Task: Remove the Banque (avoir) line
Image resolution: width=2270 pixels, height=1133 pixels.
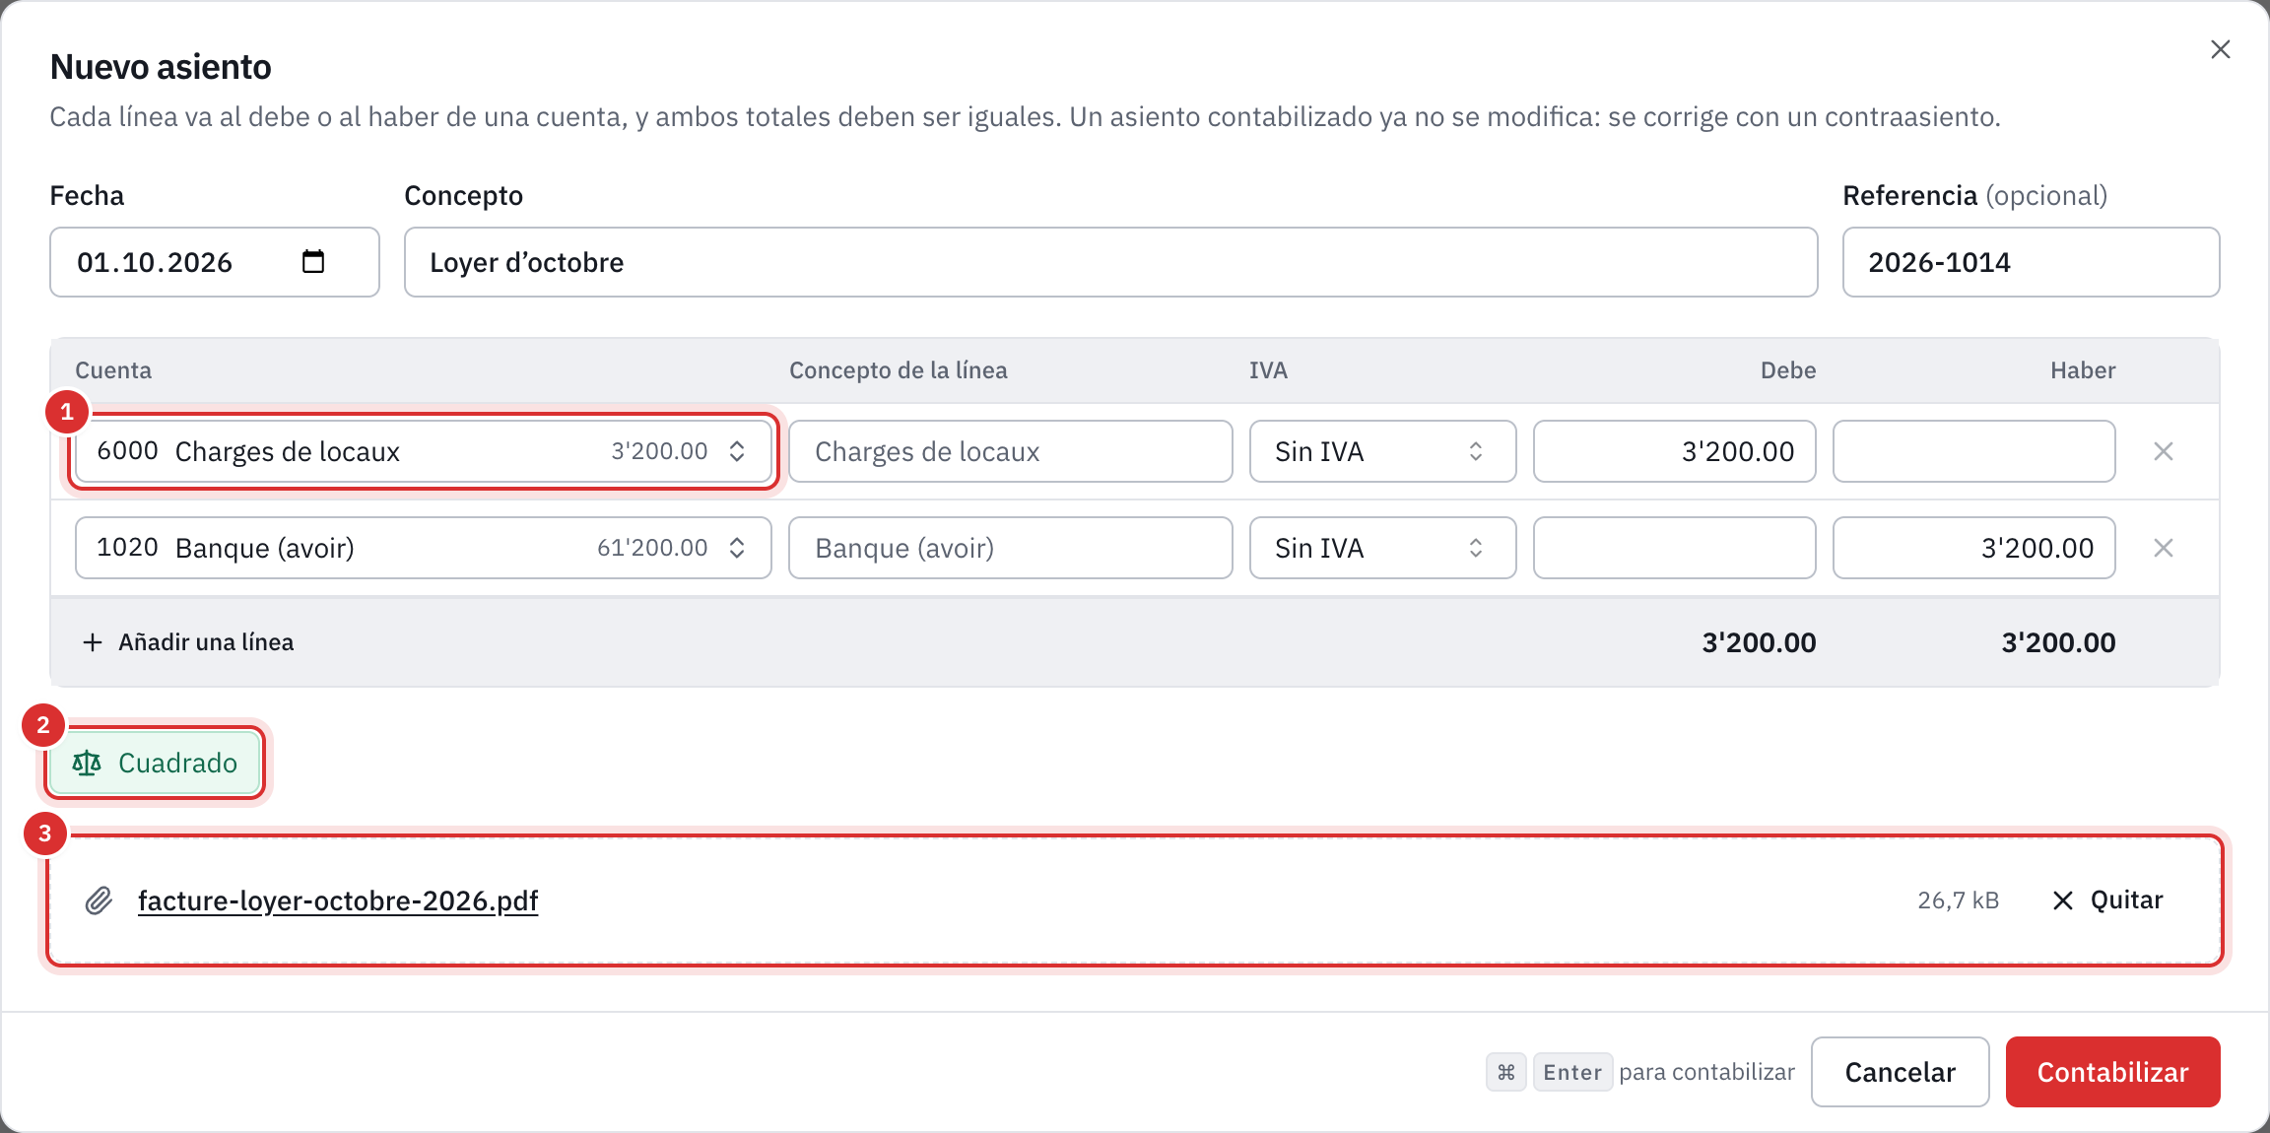Action: click(x=2164, y=548)
